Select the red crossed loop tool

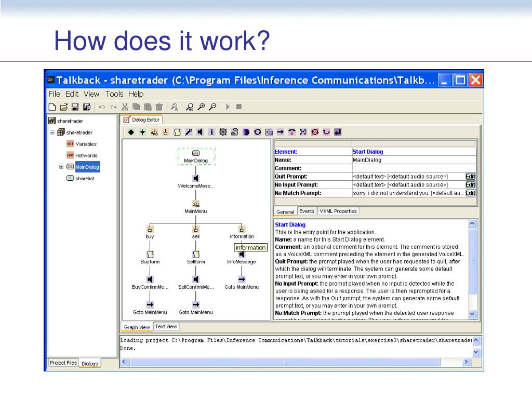point(315,132)
